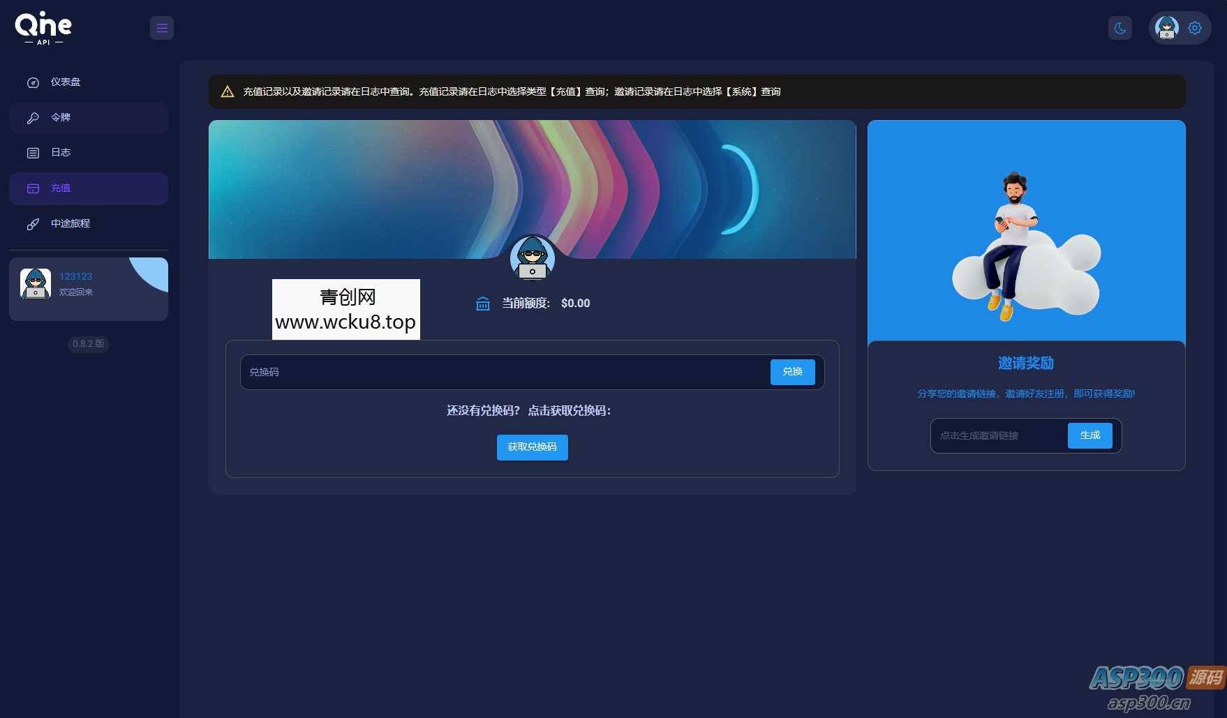Open settings via the gear icon
1227x718 pixels.
click(1195, 28)
